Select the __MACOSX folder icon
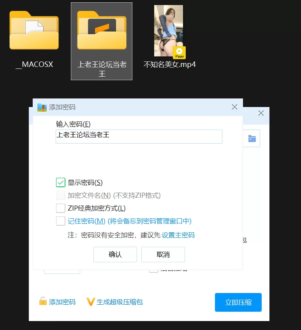This screenshot has height=330, width=301. point(34,31)
